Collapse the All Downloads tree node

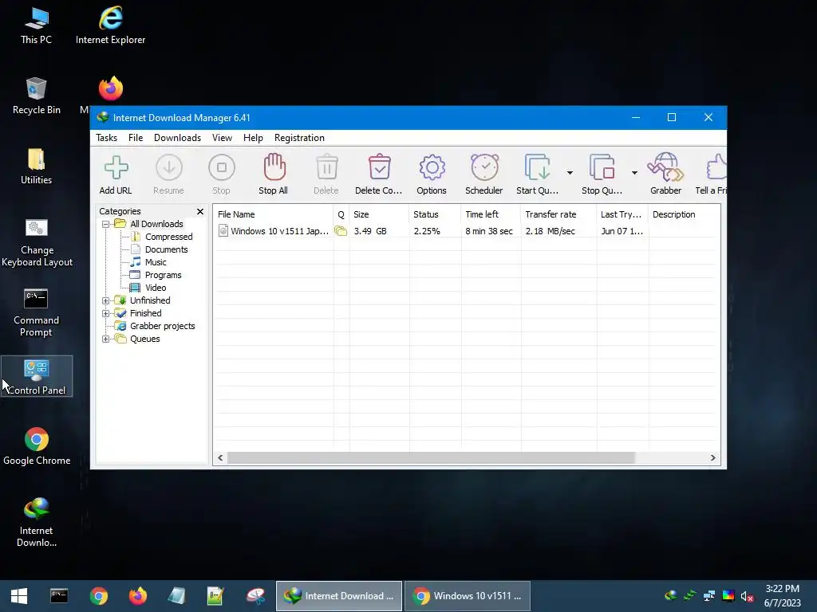[106, 224]
